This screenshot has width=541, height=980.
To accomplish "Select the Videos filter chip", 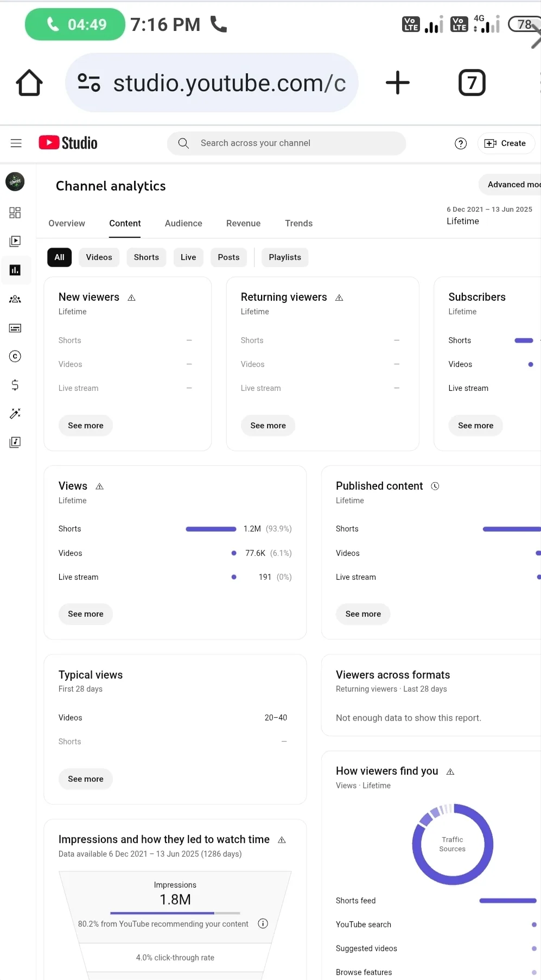I will coord(99,257).
